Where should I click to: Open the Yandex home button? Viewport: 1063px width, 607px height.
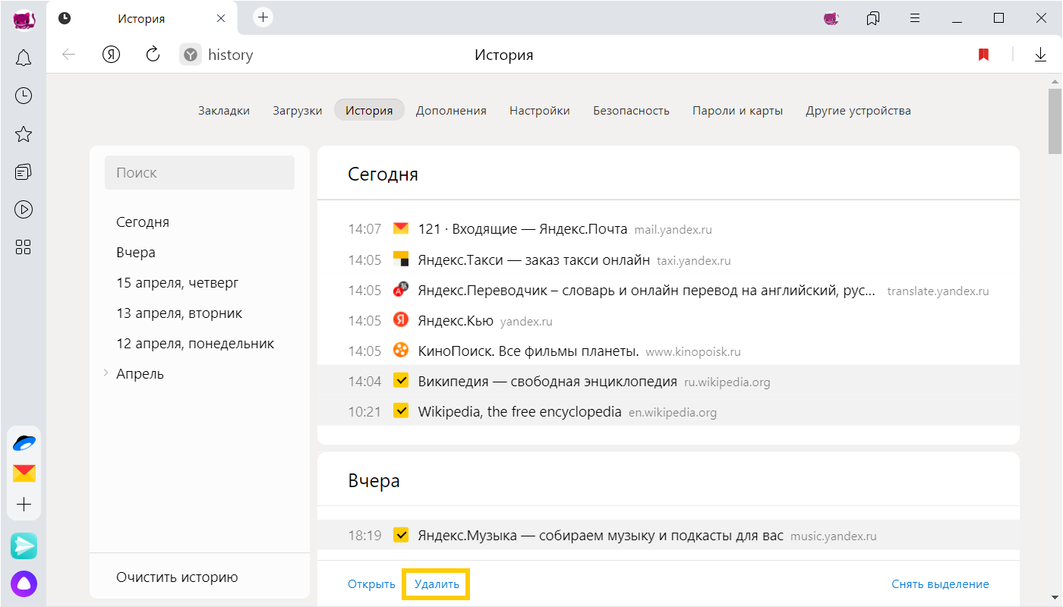112,54
